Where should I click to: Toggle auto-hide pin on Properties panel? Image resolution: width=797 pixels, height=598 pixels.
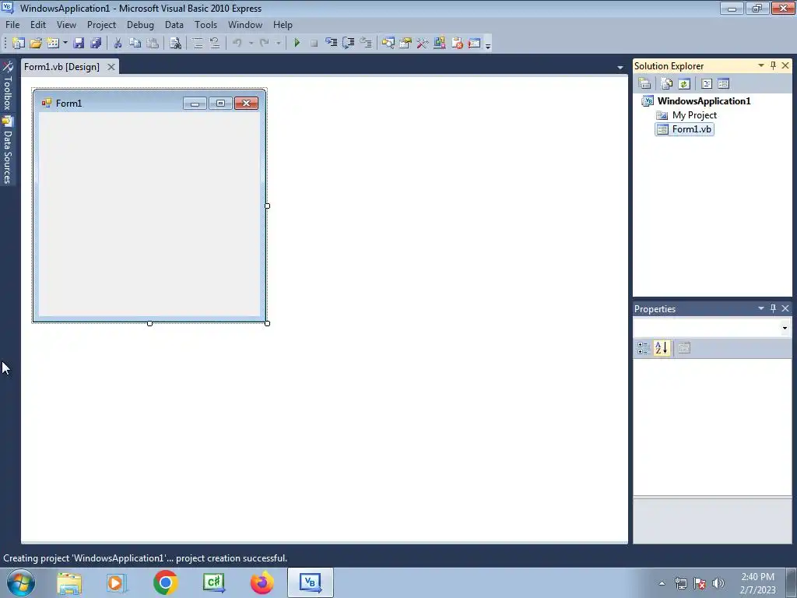tap(773, 308)
